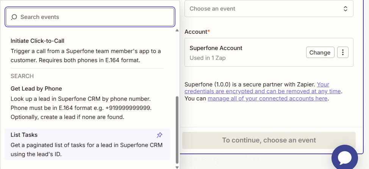
Task: Click the search magnifier icon
Action: point(14,17)
